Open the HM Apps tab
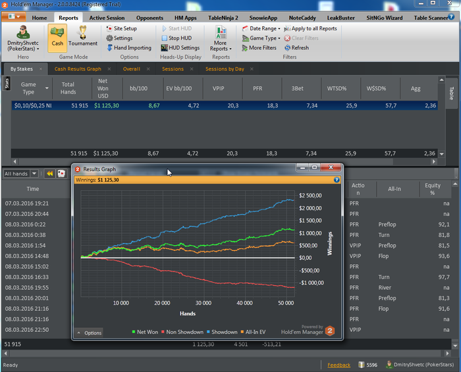The width and height of the screenshot is (461, 372). tap(186, 18)
